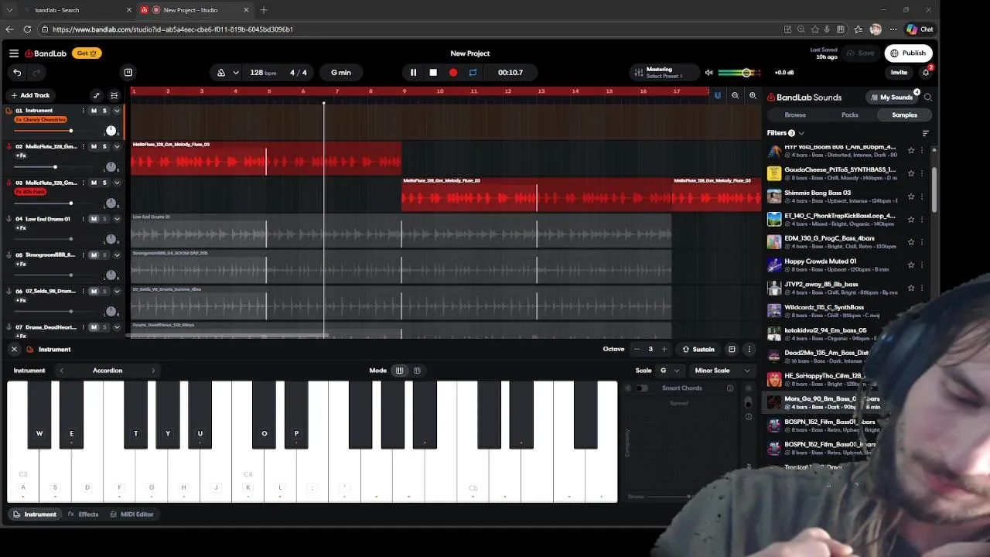
Task: Favorite the Shimmie Bang Bass 03 sample
Action: 911,196
